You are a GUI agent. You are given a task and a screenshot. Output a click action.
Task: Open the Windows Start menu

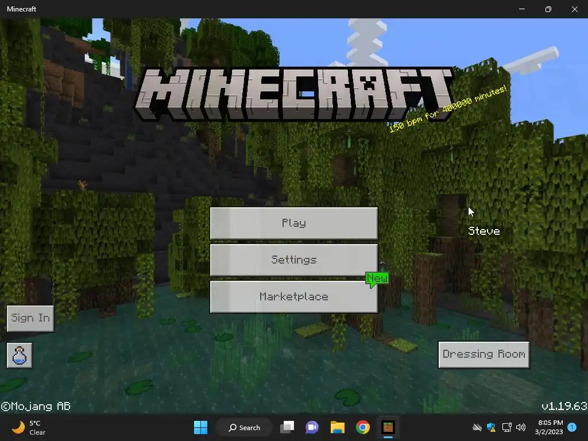point(200,427)
